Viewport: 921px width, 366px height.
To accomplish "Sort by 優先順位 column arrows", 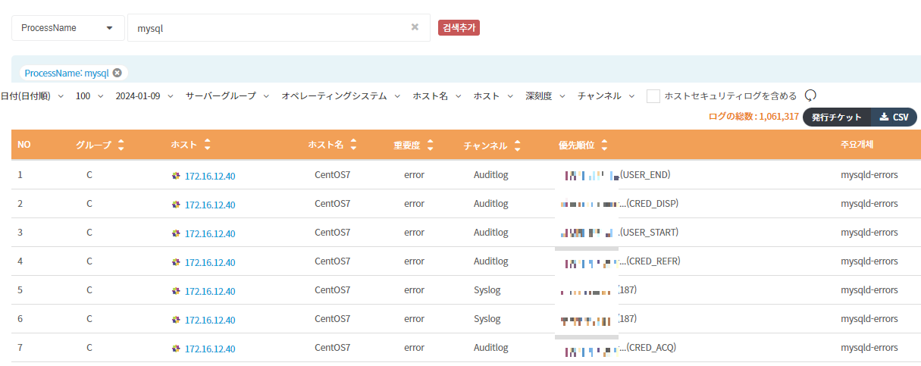I will click(x=604, y=145).
